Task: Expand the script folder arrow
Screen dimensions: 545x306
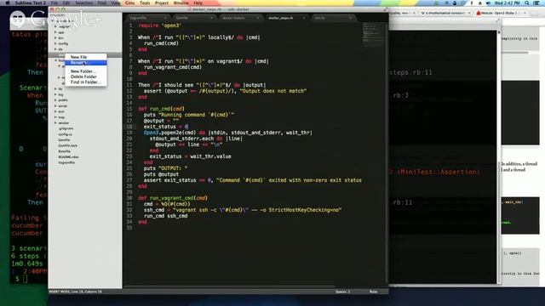Action: pyautogui.click(x=55, y=105)
